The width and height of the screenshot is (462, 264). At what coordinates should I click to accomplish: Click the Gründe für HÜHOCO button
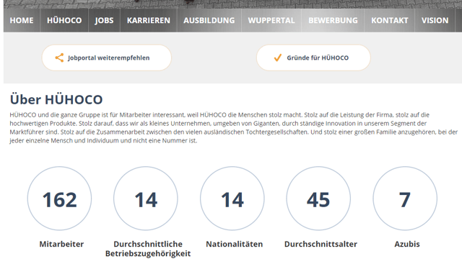(x=313, y=58)
